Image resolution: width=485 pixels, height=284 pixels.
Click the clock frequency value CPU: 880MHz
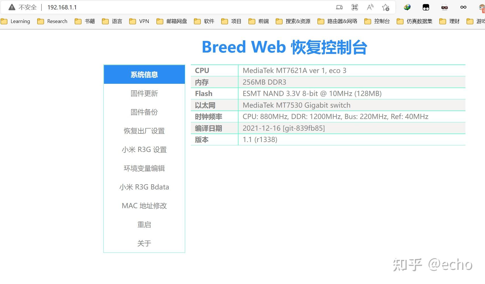click(x=335, y=117)
